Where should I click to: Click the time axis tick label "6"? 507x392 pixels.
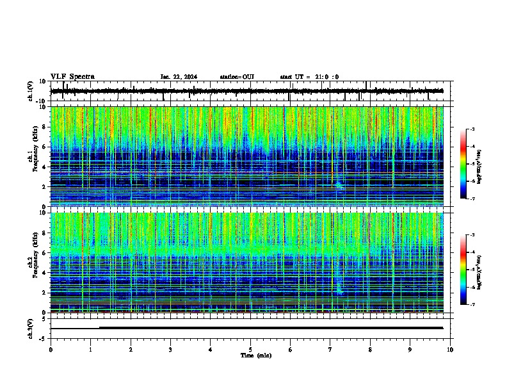click(291, 350)
